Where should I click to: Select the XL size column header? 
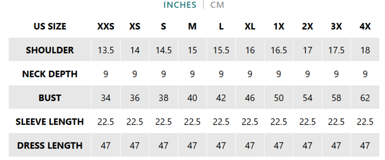(x=250, y=26)
